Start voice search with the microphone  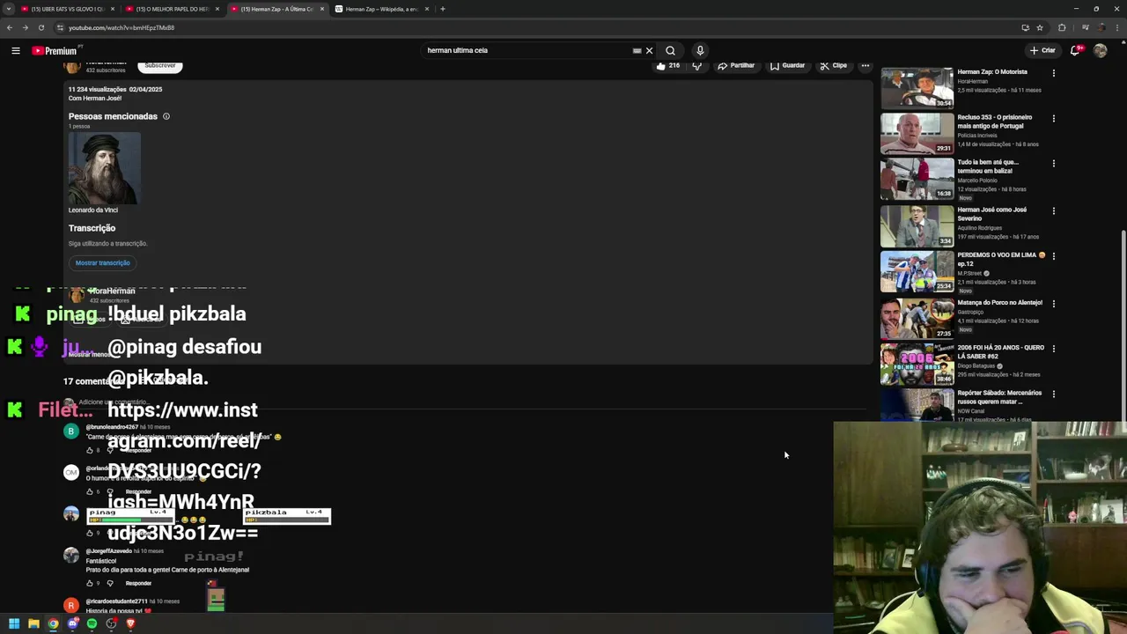[700, 50]
